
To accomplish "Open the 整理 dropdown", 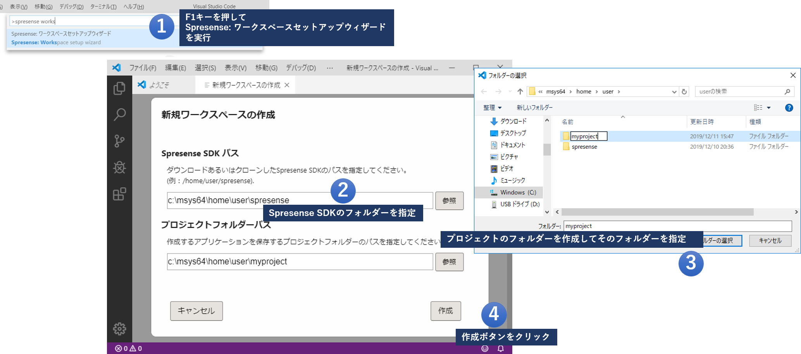I will coord(492,108).
